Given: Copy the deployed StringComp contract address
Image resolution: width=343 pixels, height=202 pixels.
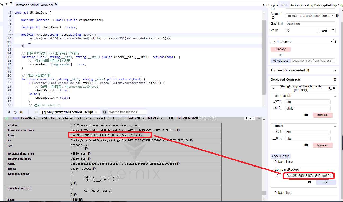Looking at the screenshot, I should click(x=330, y=88).
